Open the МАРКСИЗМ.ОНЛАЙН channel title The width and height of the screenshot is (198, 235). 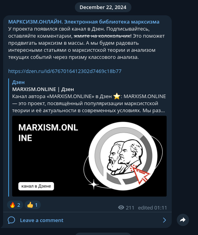click(x=84, y=22)
